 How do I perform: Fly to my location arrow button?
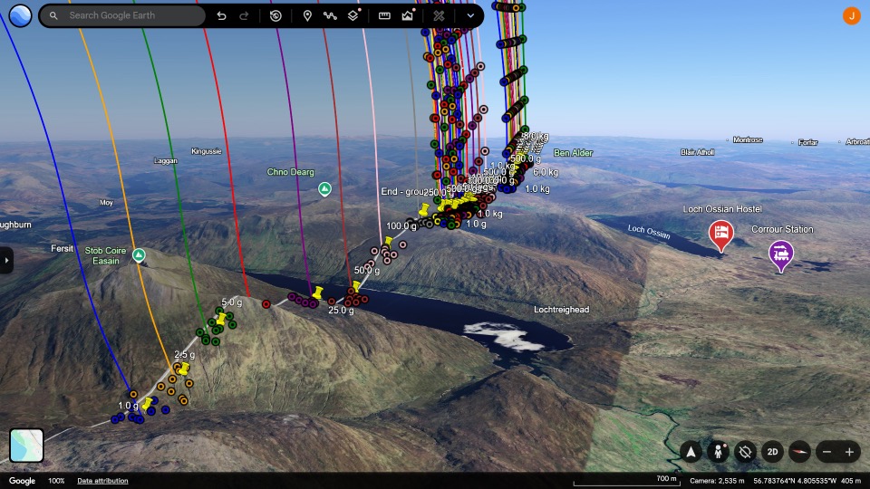pyautogui.click(x=691, y=452)
